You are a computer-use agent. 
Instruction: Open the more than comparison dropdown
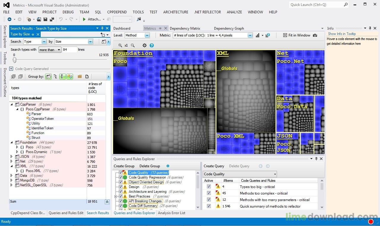coord(50,50)
